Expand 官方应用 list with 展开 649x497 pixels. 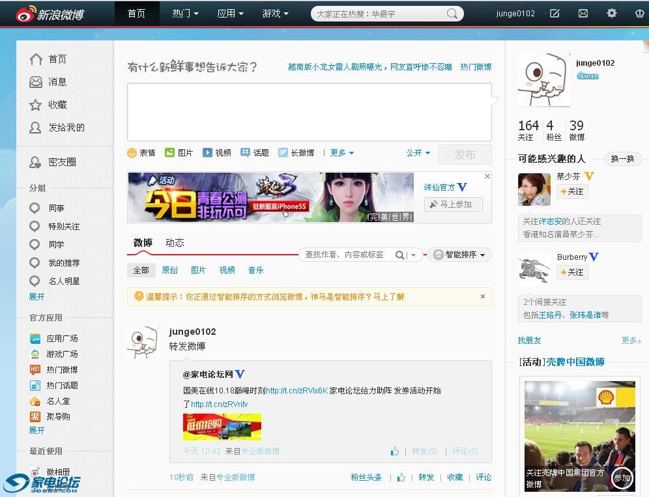(37, 431)
